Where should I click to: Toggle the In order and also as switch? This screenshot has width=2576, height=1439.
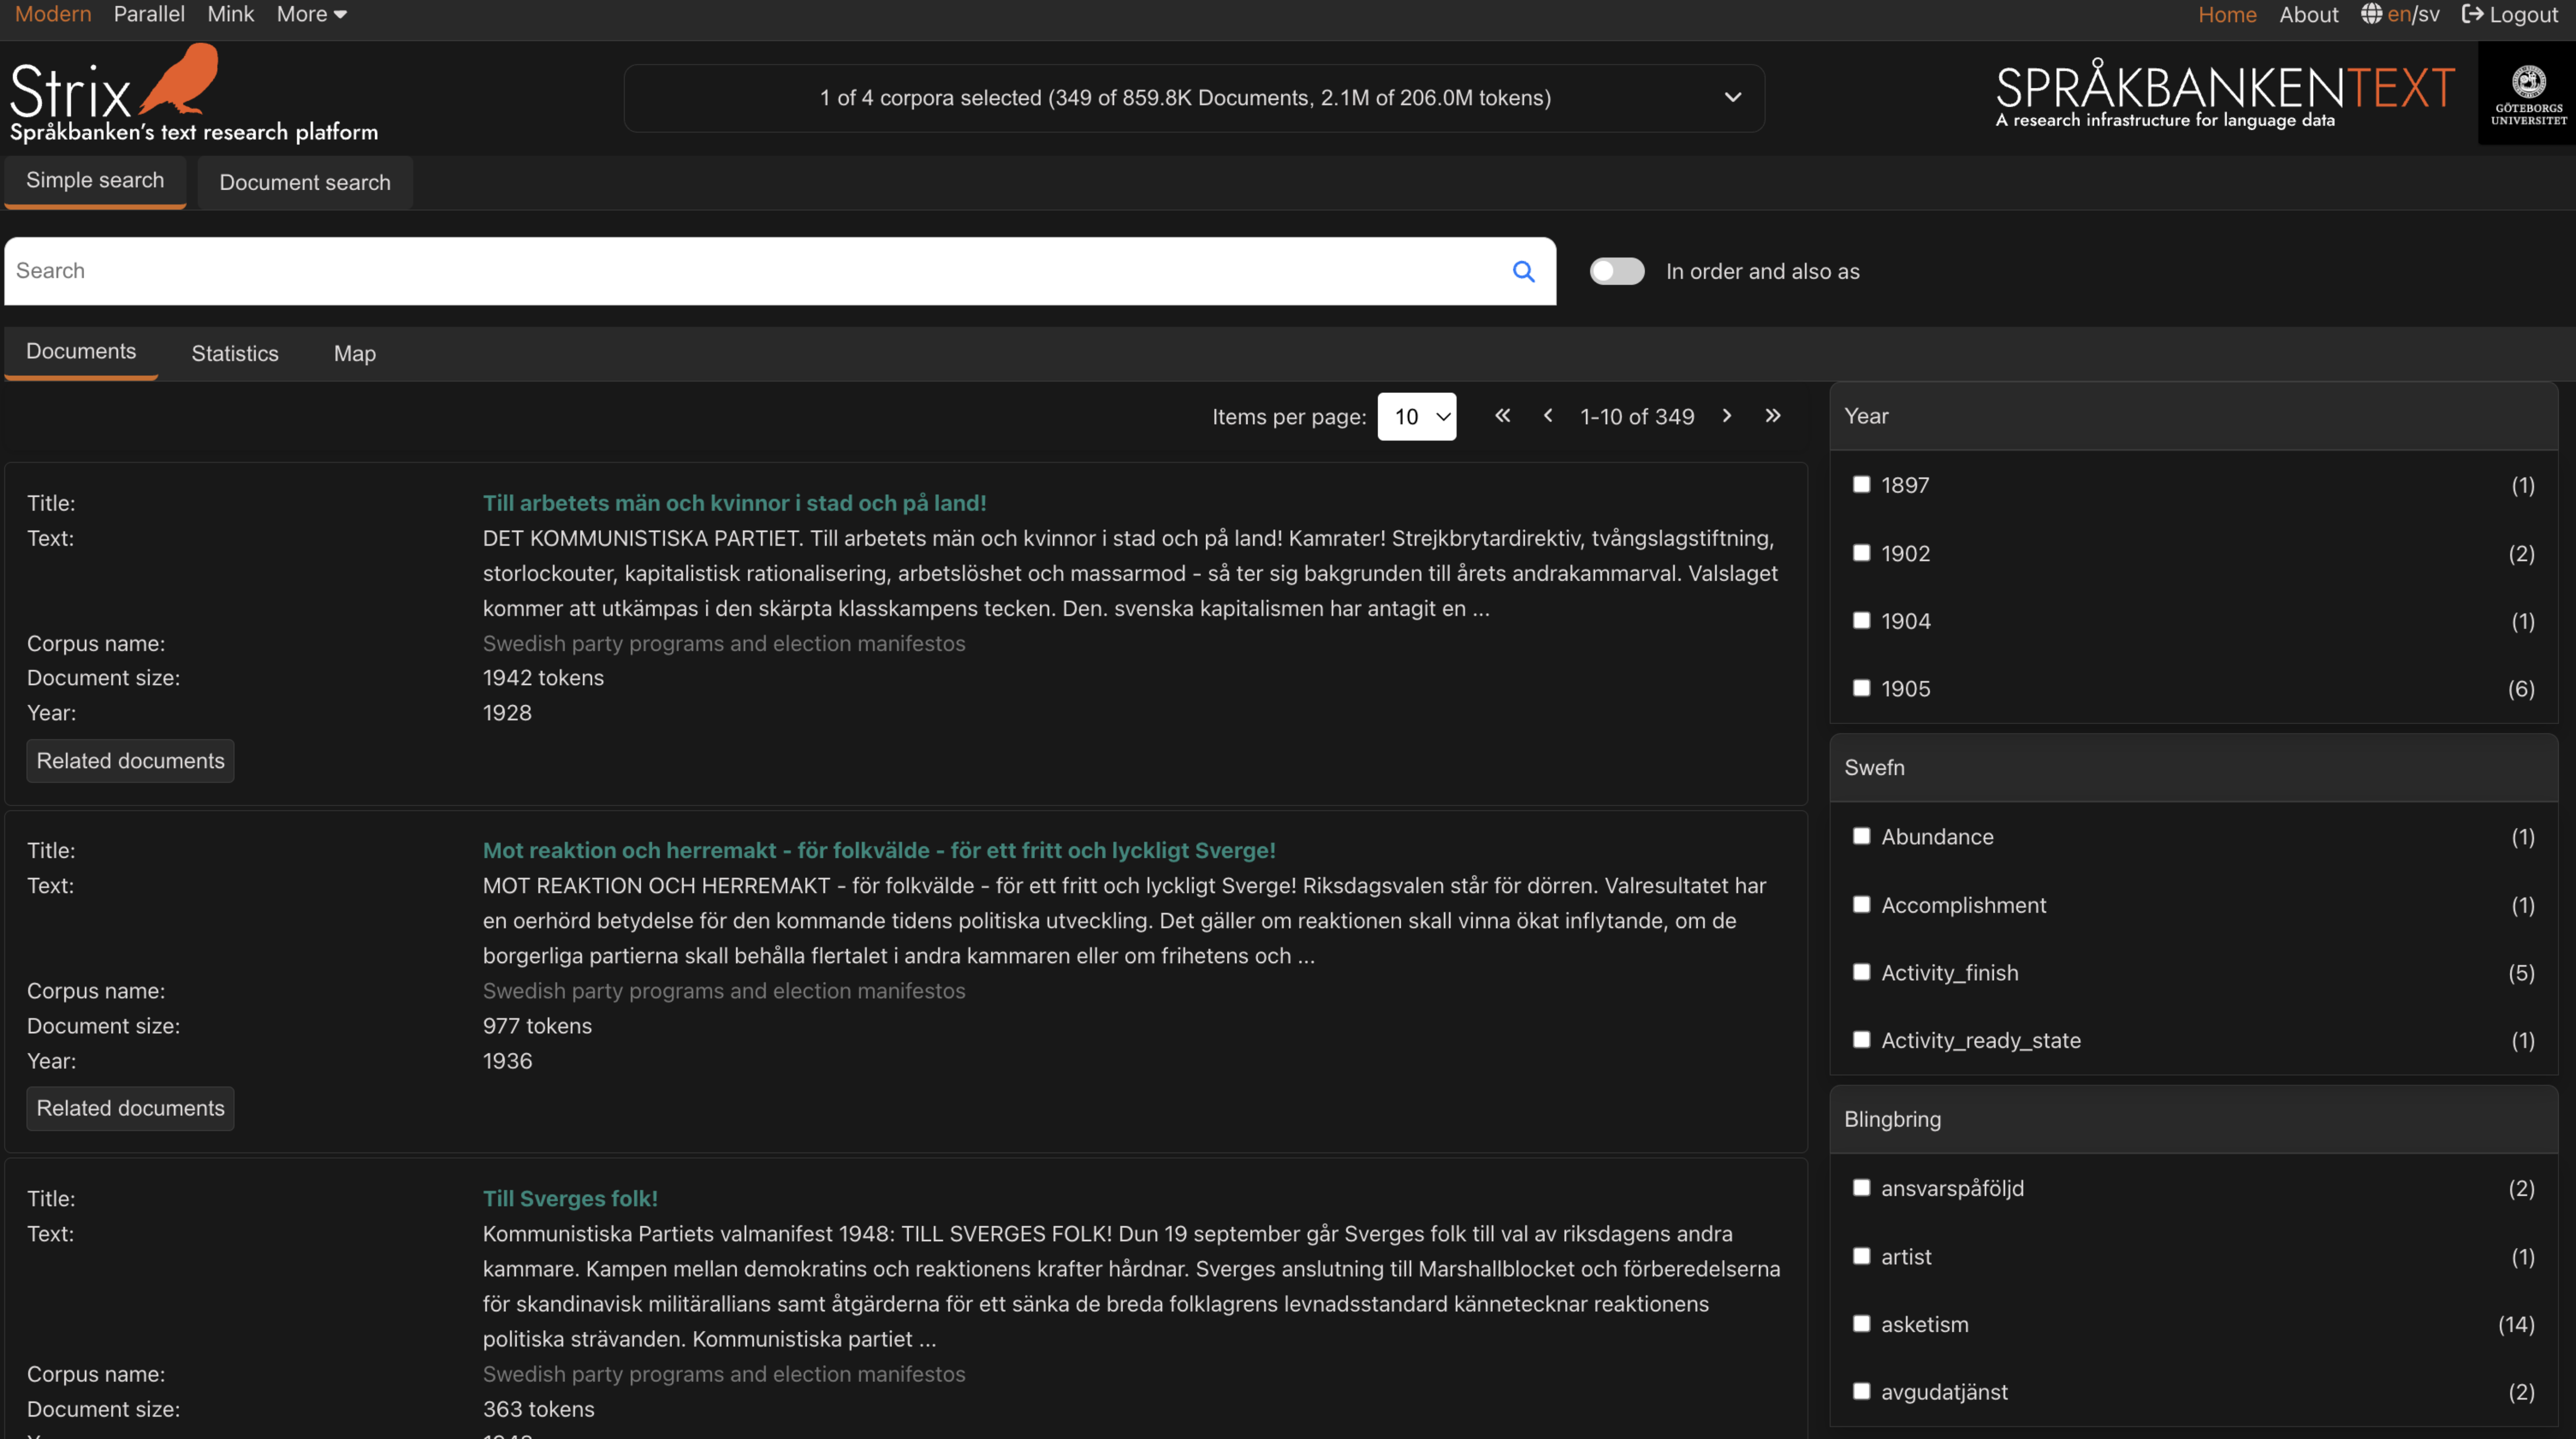1617,271
